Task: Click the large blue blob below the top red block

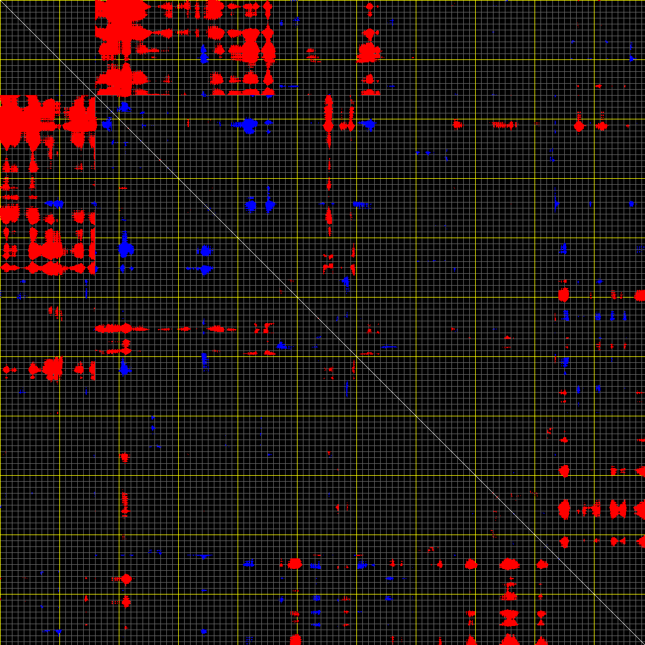Action: pyautogui.click(x=249, y=125)
